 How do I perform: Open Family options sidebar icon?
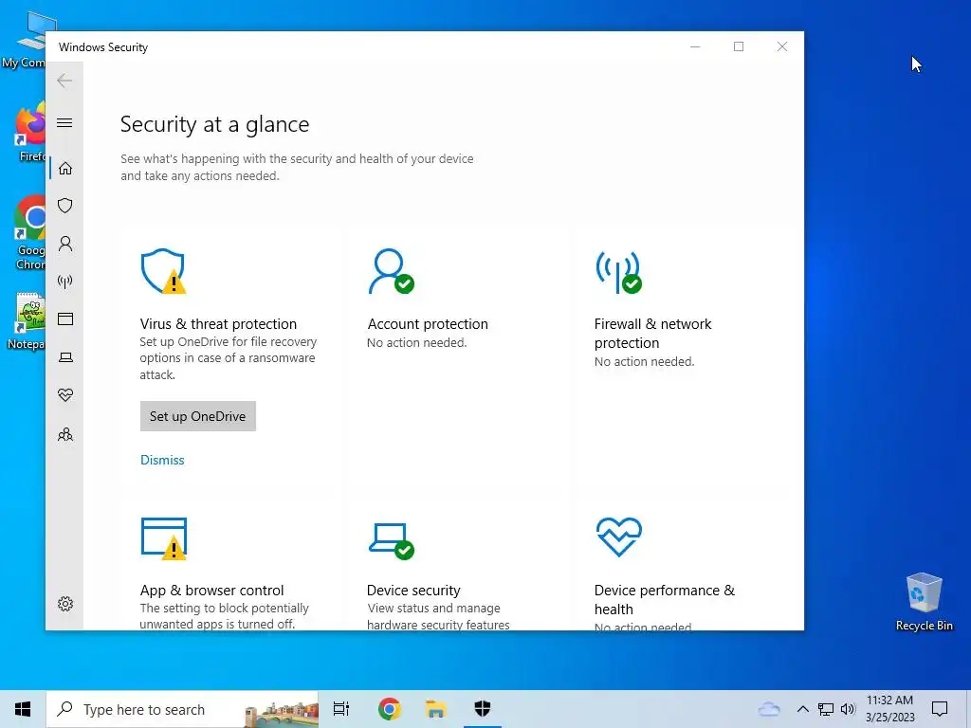click(x=65, y=434)
